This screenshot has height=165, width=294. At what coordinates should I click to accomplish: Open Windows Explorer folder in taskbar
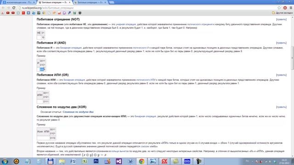(62, 161)
